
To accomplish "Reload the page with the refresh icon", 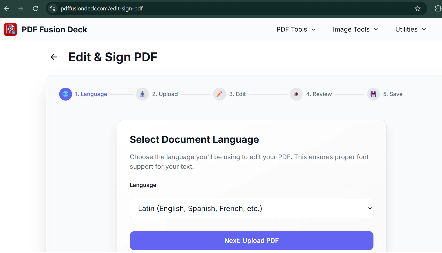I will click(x=35, y=9).
